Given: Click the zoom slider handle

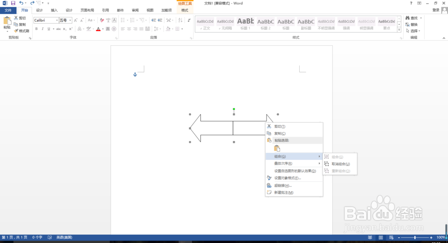Looking at the screenshot, I should pyautogui.click(x=415, y=237).
